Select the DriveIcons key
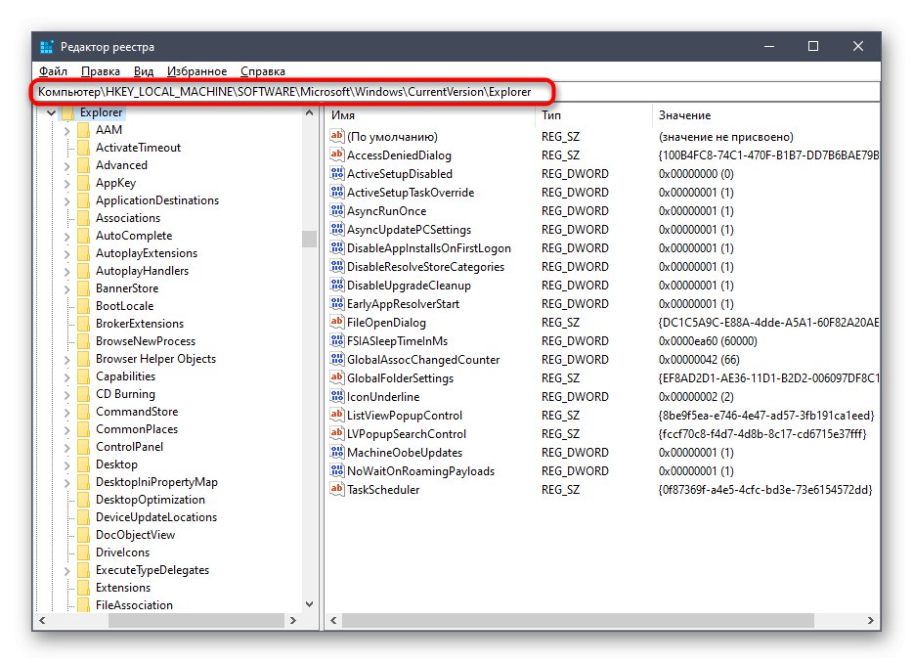913x663 pixels. coord(122,552)
